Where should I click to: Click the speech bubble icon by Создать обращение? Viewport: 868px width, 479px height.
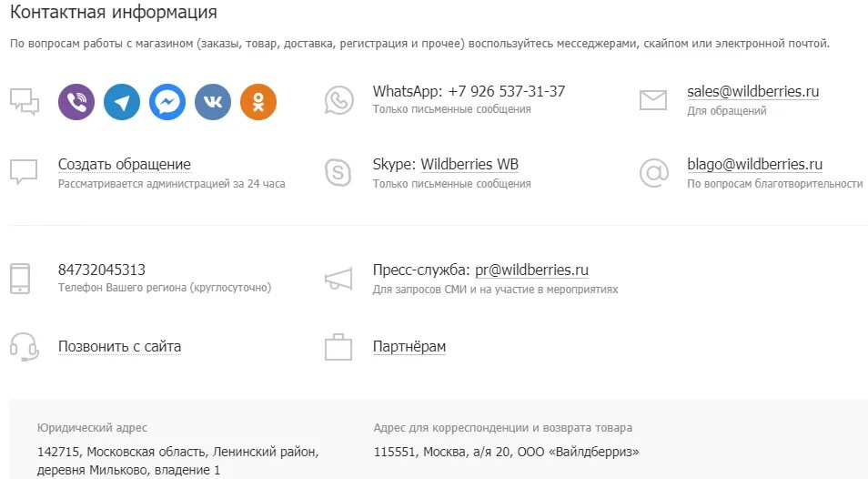(24, 172)
